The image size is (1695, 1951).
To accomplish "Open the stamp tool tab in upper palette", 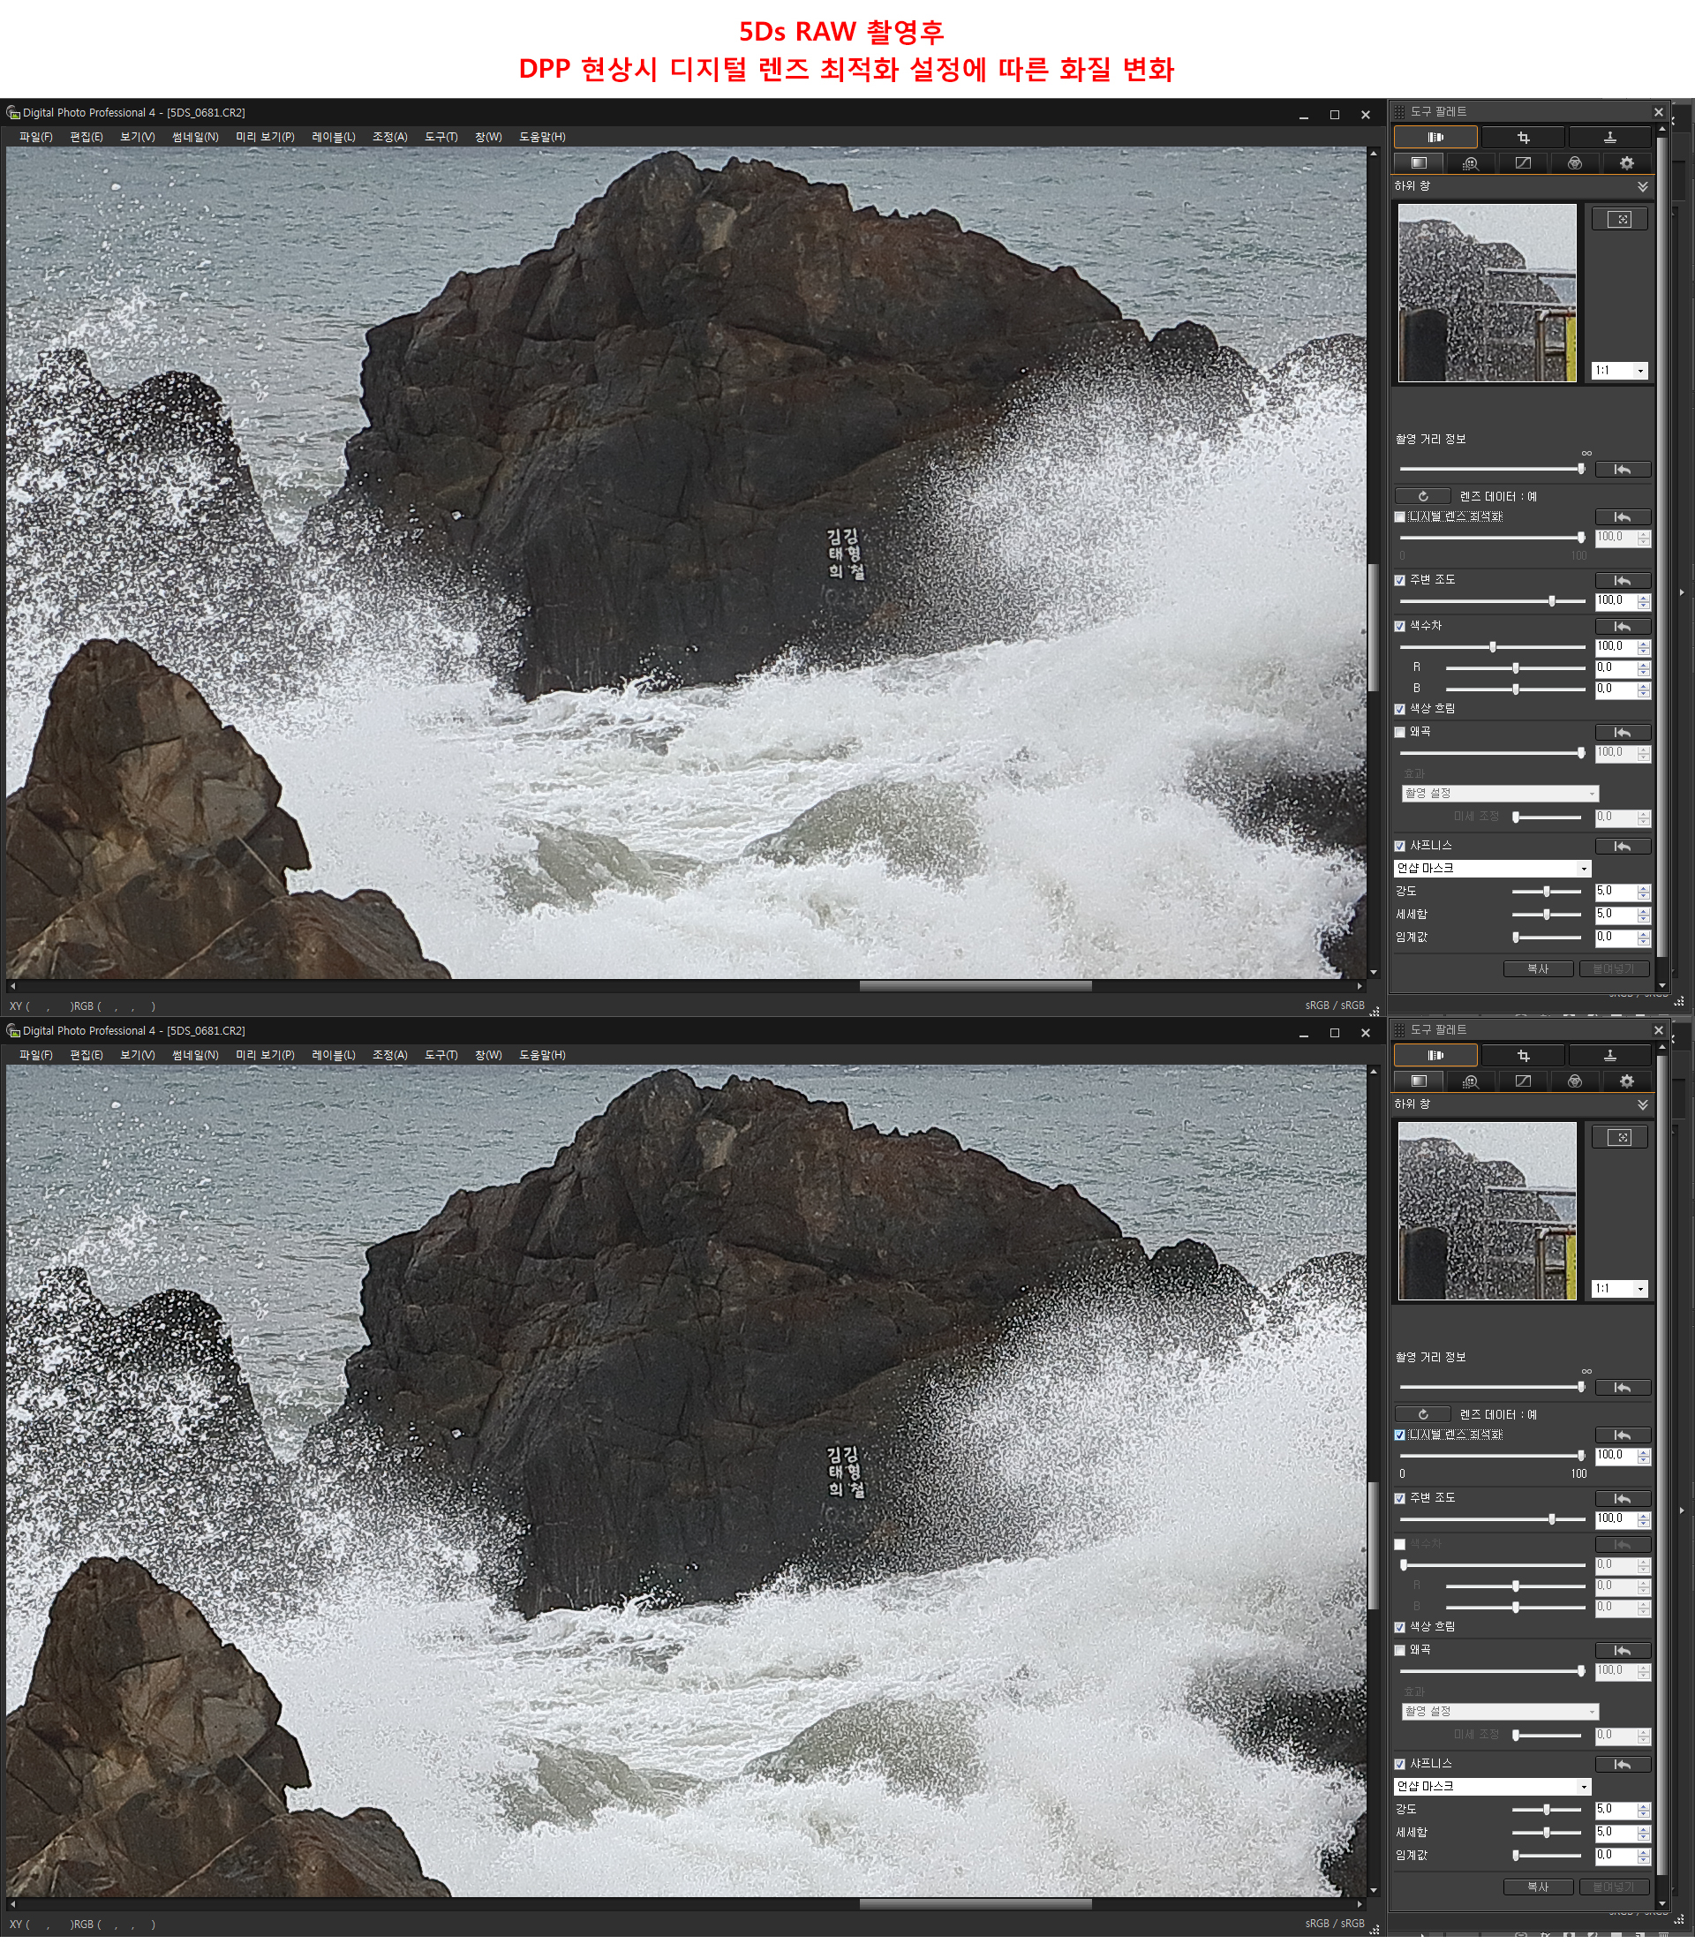I will [1610, 138].
